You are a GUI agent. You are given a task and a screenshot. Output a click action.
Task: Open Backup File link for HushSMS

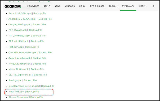[33, 92]
